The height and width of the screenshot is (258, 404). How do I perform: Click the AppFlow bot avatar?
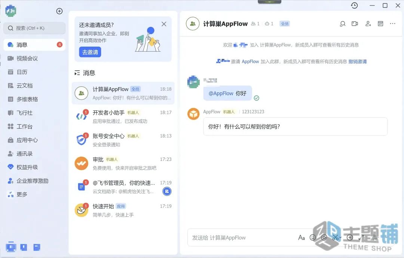click(193, 114)
